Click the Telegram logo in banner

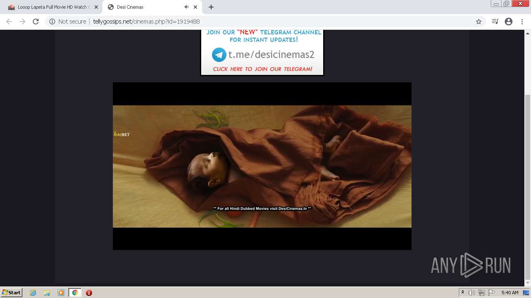[219, 55]
